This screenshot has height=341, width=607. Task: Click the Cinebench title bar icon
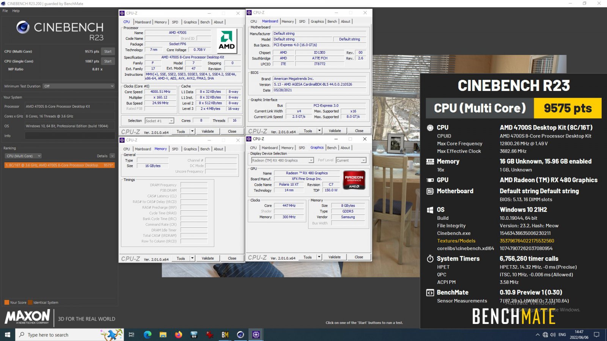tap(3, 3)
